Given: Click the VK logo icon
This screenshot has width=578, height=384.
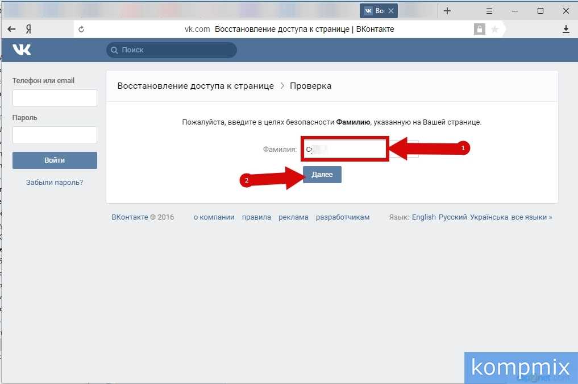Looking at the screenshot, I should pyautogui.click(x=22, y=50).
